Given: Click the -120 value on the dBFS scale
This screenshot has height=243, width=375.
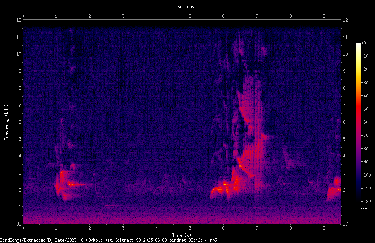Looking at the screenshot, I should coord(366,202).
